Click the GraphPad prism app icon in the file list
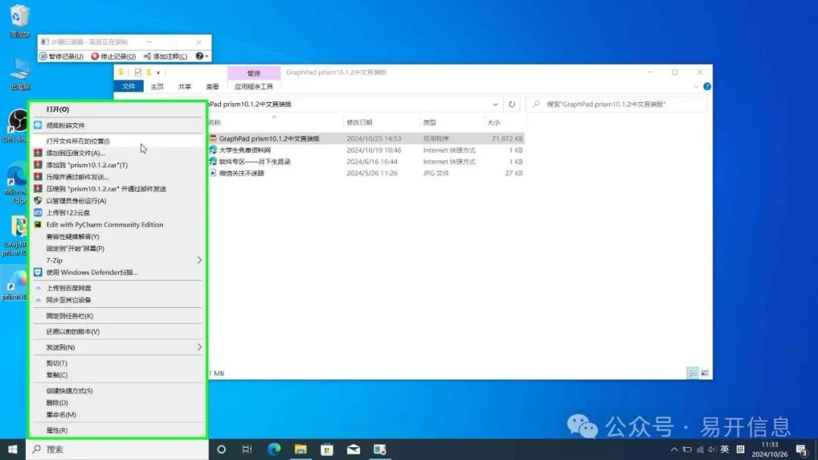 pyautogui.click(x=213, y=138)
